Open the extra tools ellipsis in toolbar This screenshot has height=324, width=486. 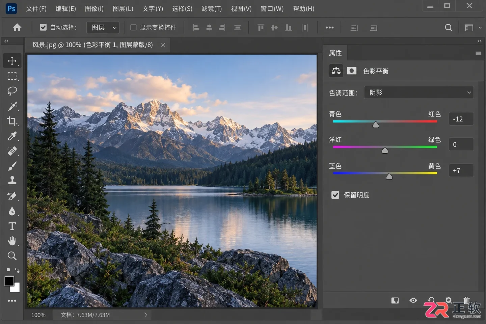click(x=12, y=301)
